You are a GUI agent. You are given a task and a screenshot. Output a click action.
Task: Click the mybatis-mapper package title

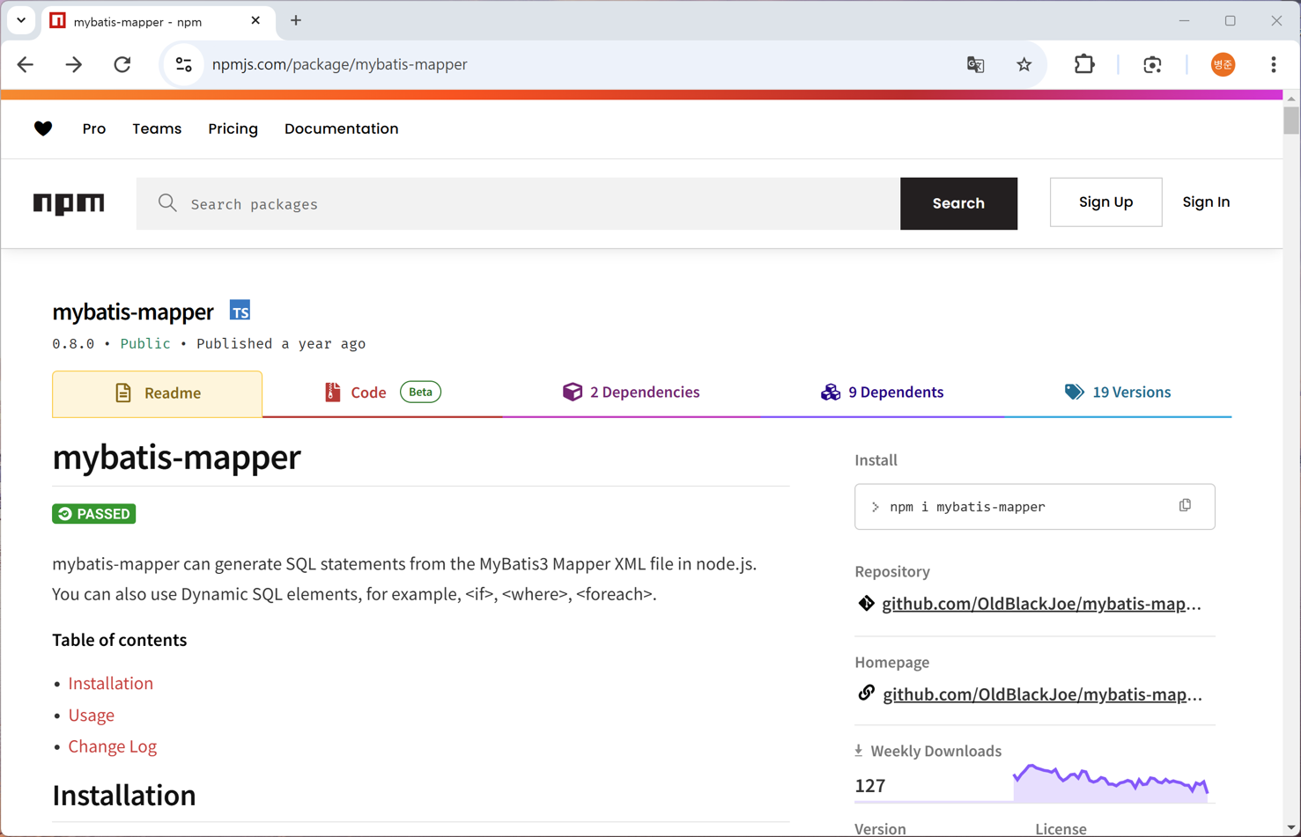point(133,312)
